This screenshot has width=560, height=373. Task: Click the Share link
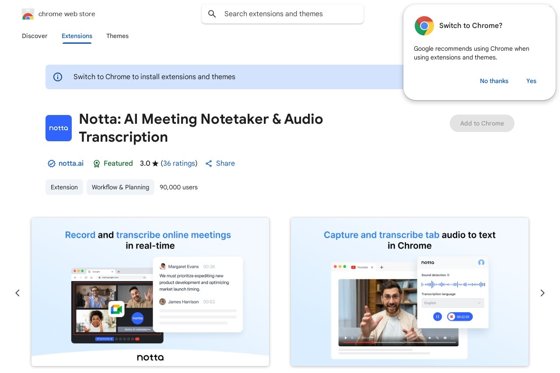point(225,164)
